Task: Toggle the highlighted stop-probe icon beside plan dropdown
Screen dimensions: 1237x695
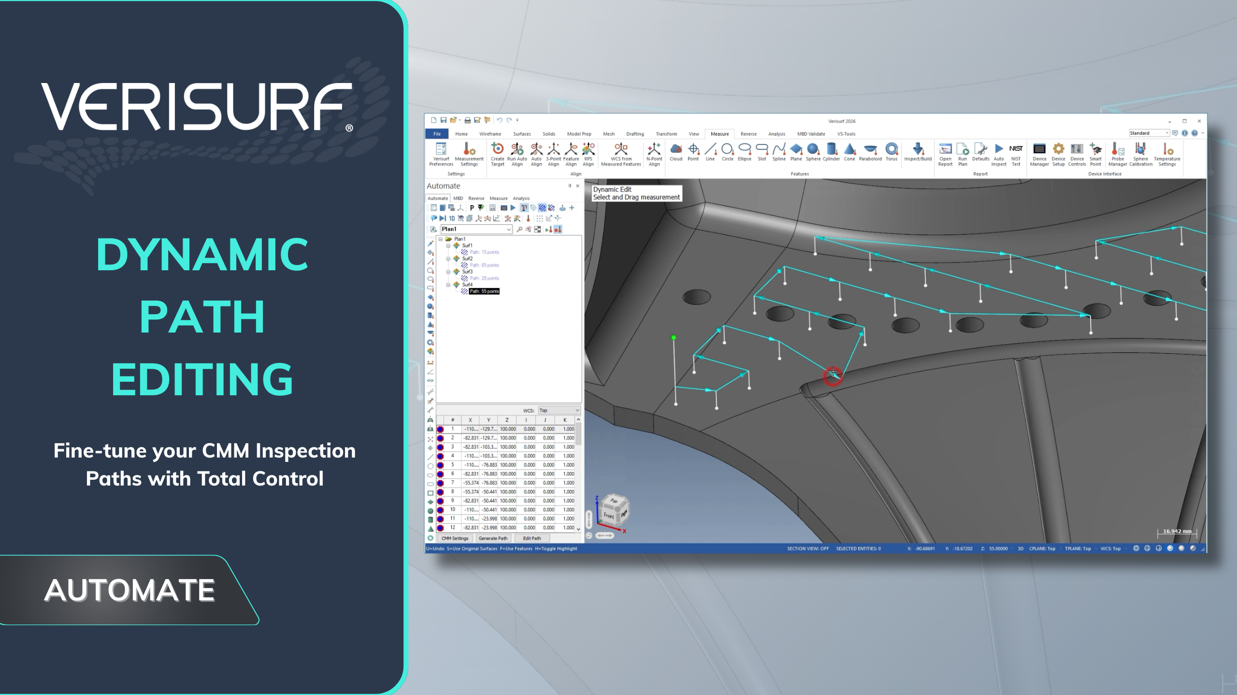Action: click(558, 229)
